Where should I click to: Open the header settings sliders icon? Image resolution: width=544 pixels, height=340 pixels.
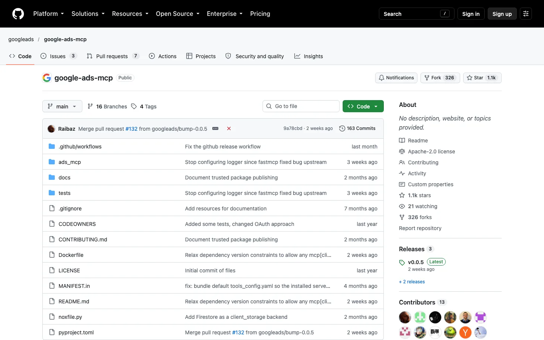tap(525, 14)
